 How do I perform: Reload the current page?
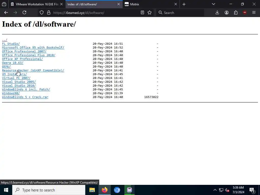tap(24, 13)
